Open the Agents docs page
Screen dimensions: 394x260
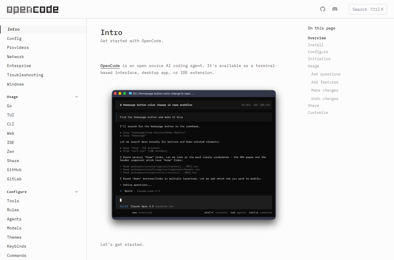coord(14,219)
